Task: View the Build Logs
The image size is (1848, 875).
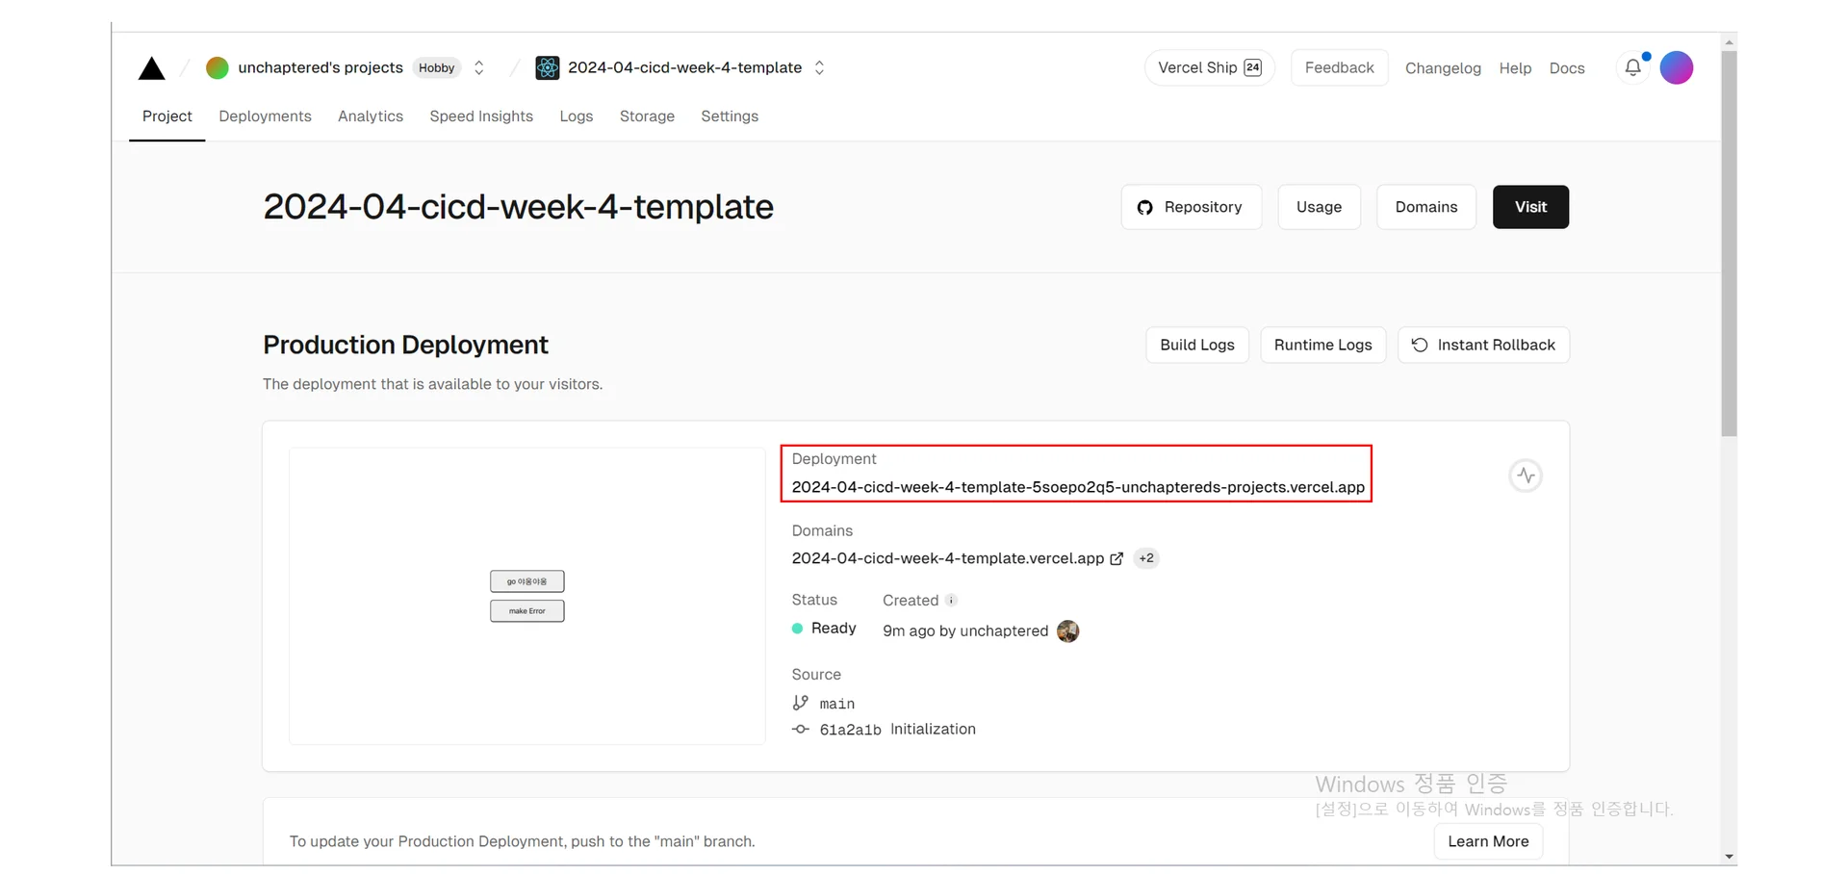Action: 1196,345
